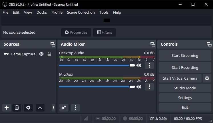Mute the Mic/Aux channel

pos(139,87)
